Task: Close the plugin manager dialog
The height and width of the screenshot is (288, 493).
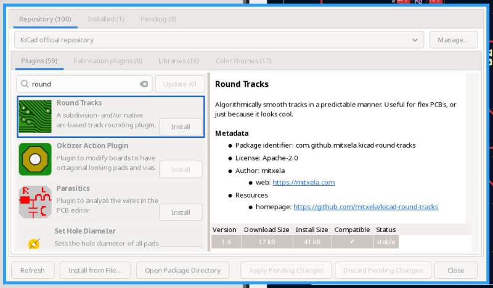Action: pos(456,270)
